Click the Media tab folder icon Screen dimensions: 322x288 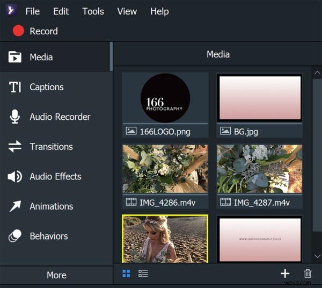(x=15, y=57)
